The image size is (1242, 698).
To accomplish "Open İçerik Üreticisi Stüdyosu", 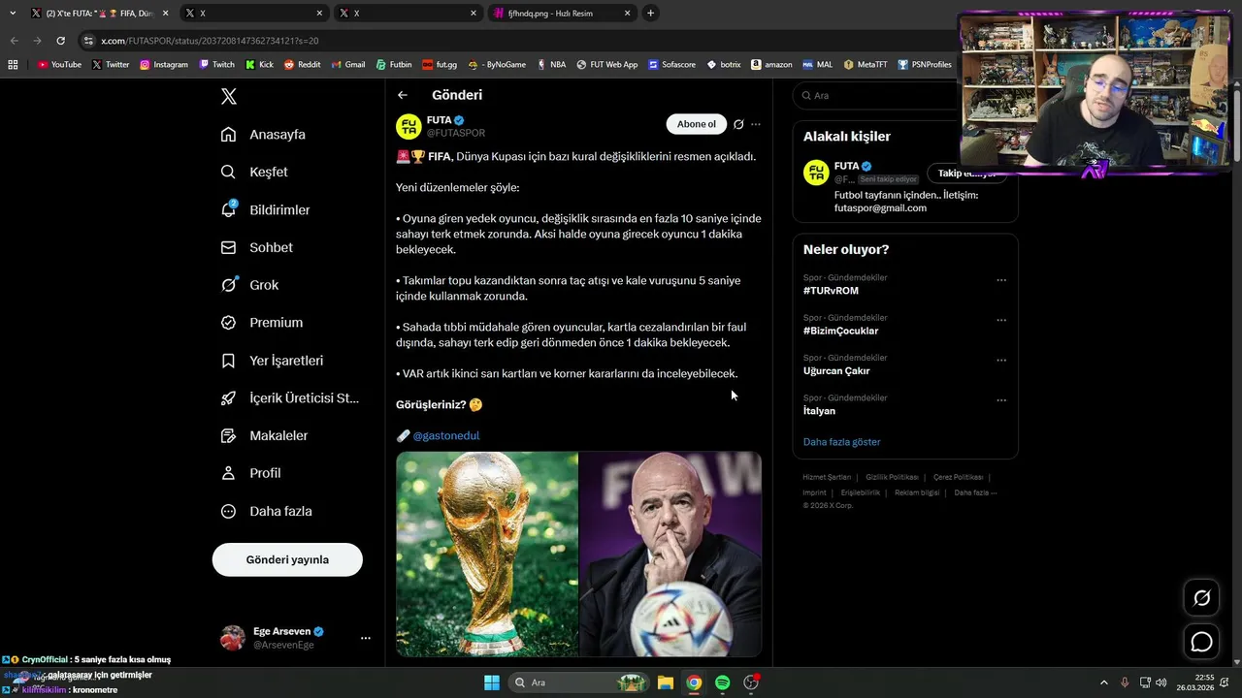I will point(289,397).
